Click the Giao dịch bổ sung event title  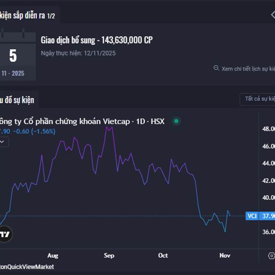click(97, 40)
